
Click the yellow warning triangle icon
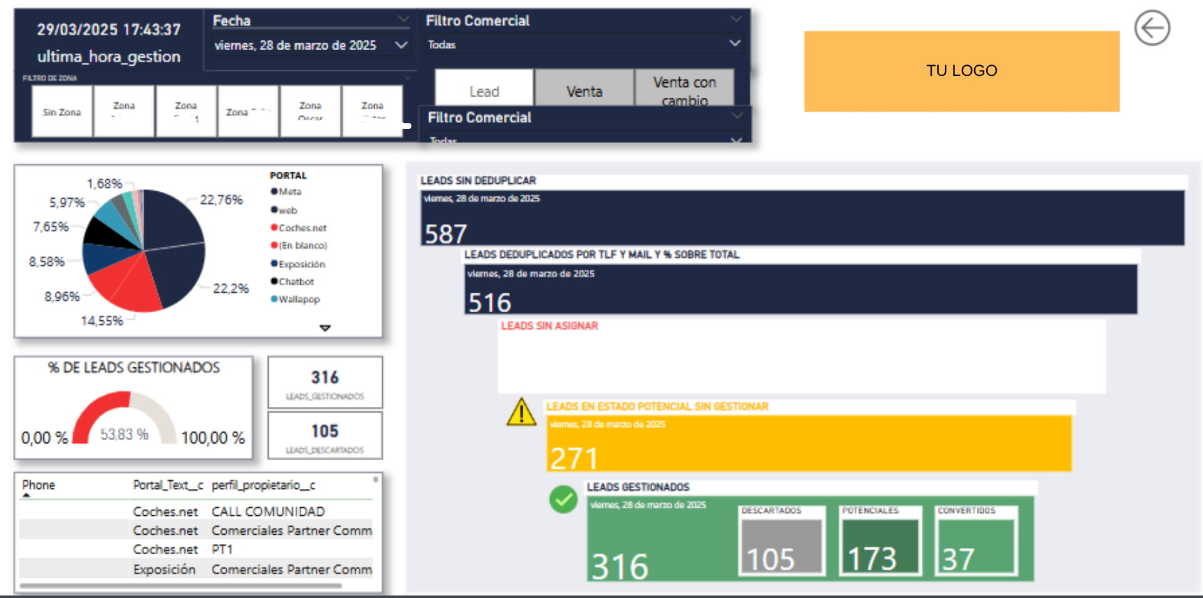tap(521, 412)
